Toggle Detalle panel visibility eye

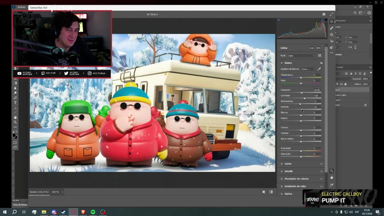pos(321,171)
